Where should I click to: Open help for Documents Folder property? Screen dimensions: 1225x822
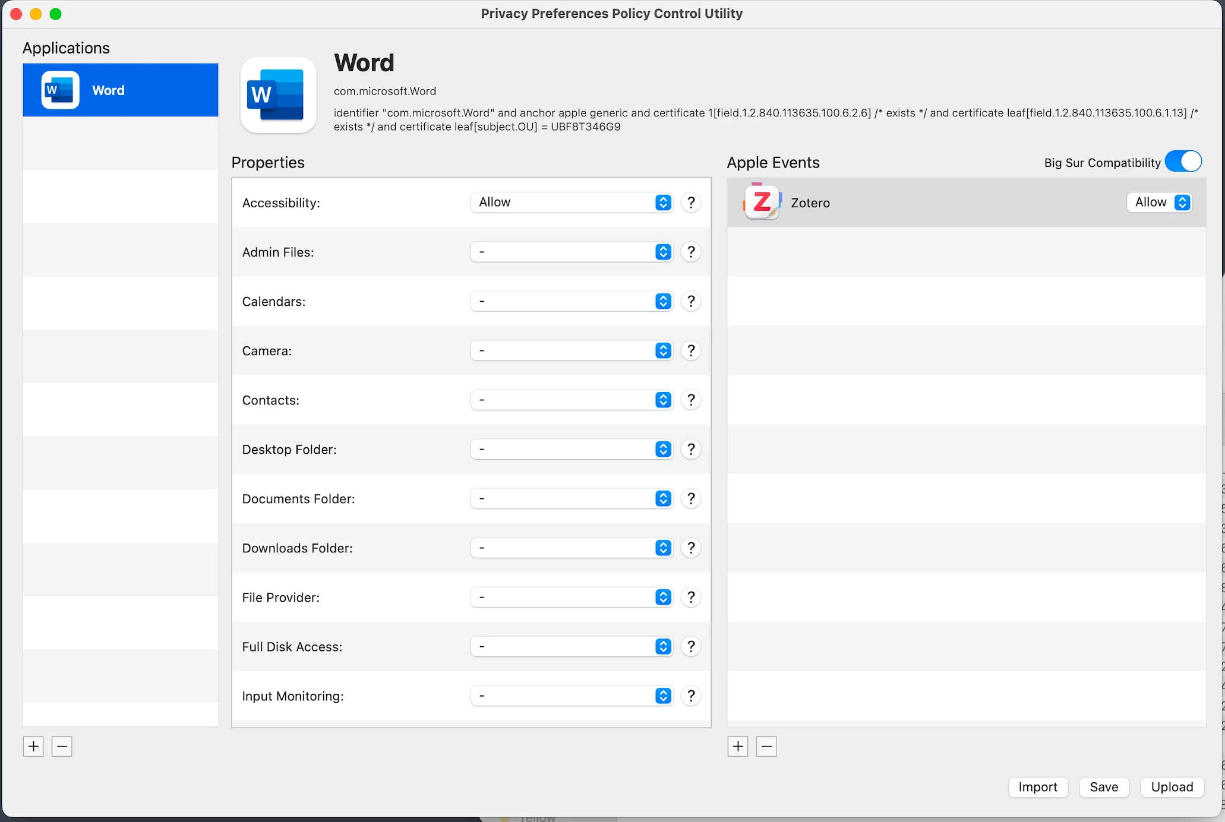(x=691, y=498)
